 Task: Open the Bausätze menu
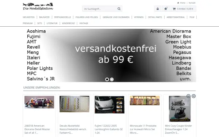click(x=44, y=17)
